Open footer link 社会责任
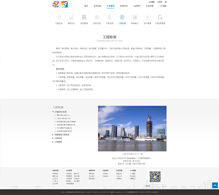Image resolution: width=219 pixels, height=195 pixels. 105,174
